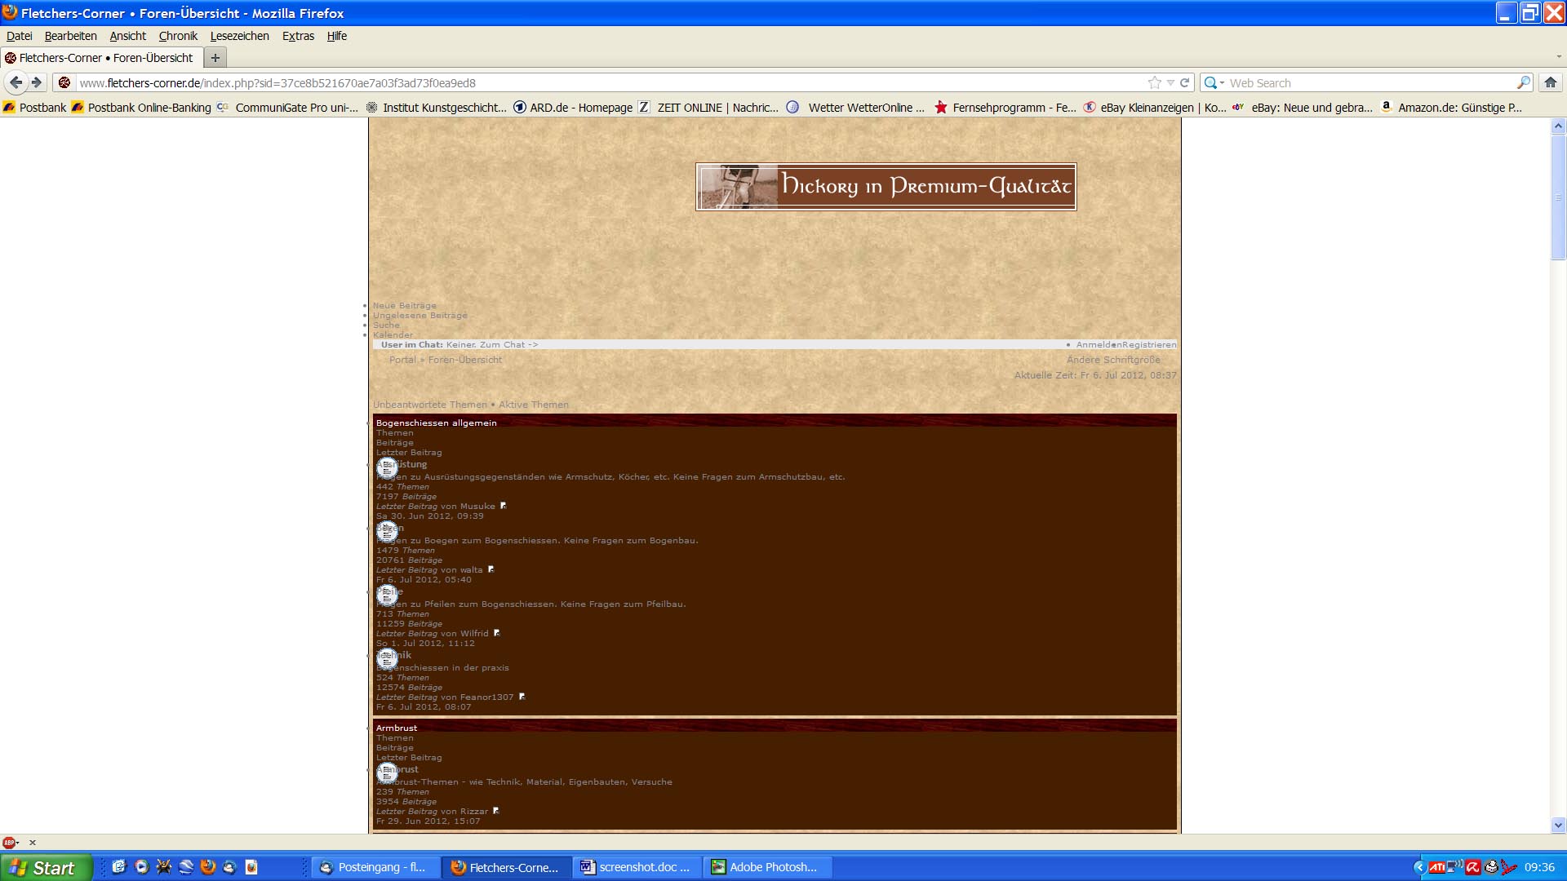Open the Chronik menu

[178, 36]
